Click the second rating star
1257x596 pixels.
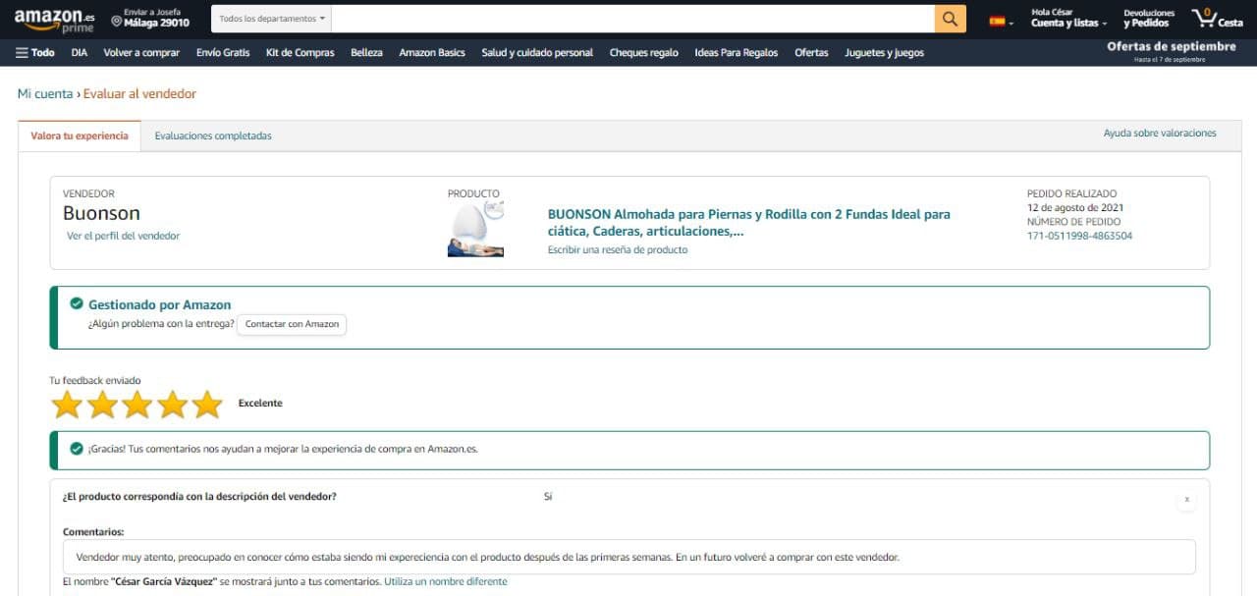pos(102,405)
